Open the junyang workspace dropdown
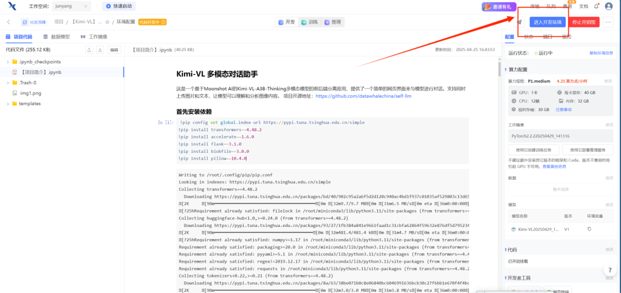Screen dimensions: 621x293 pyautogui.click(x=71, y=6)
